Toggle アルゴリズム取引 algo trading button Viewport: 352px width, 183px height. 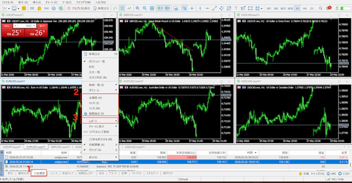click(x=79, y=8)
